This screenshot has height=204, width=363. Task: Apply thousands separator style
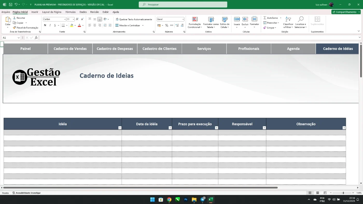coord(172,25)
